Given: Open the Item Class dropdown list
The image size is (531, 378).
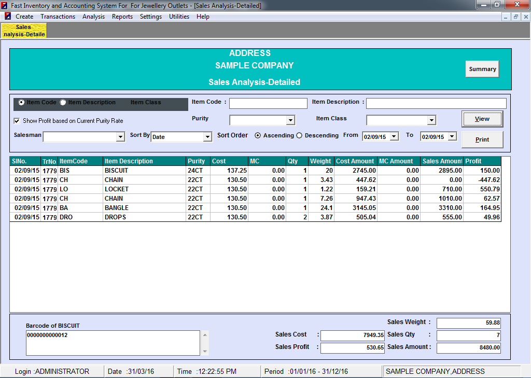Looking at the screenshot, I should click(x=431, y=120).
